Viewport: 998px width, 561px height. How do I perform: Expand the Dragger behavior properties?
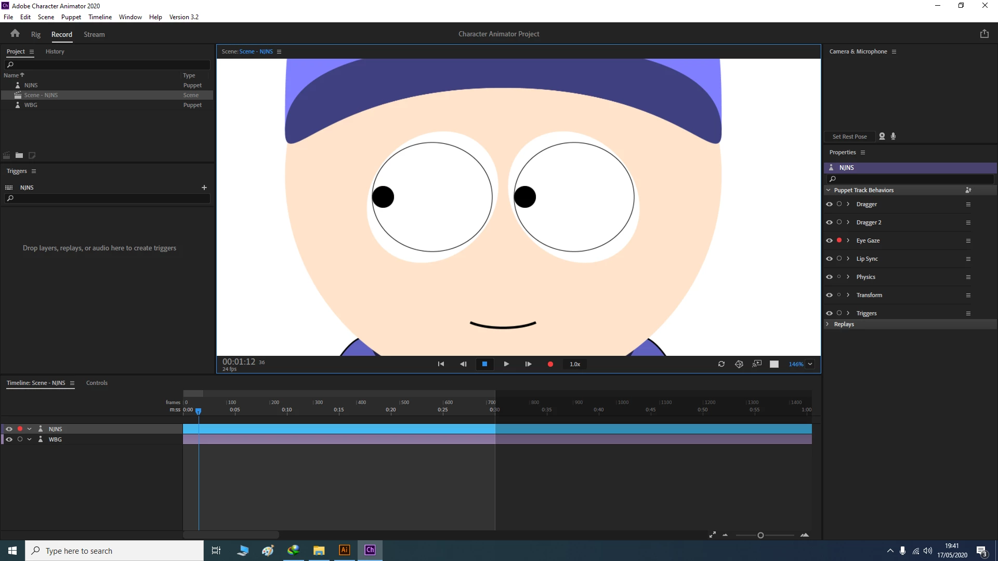pos(848,204)
